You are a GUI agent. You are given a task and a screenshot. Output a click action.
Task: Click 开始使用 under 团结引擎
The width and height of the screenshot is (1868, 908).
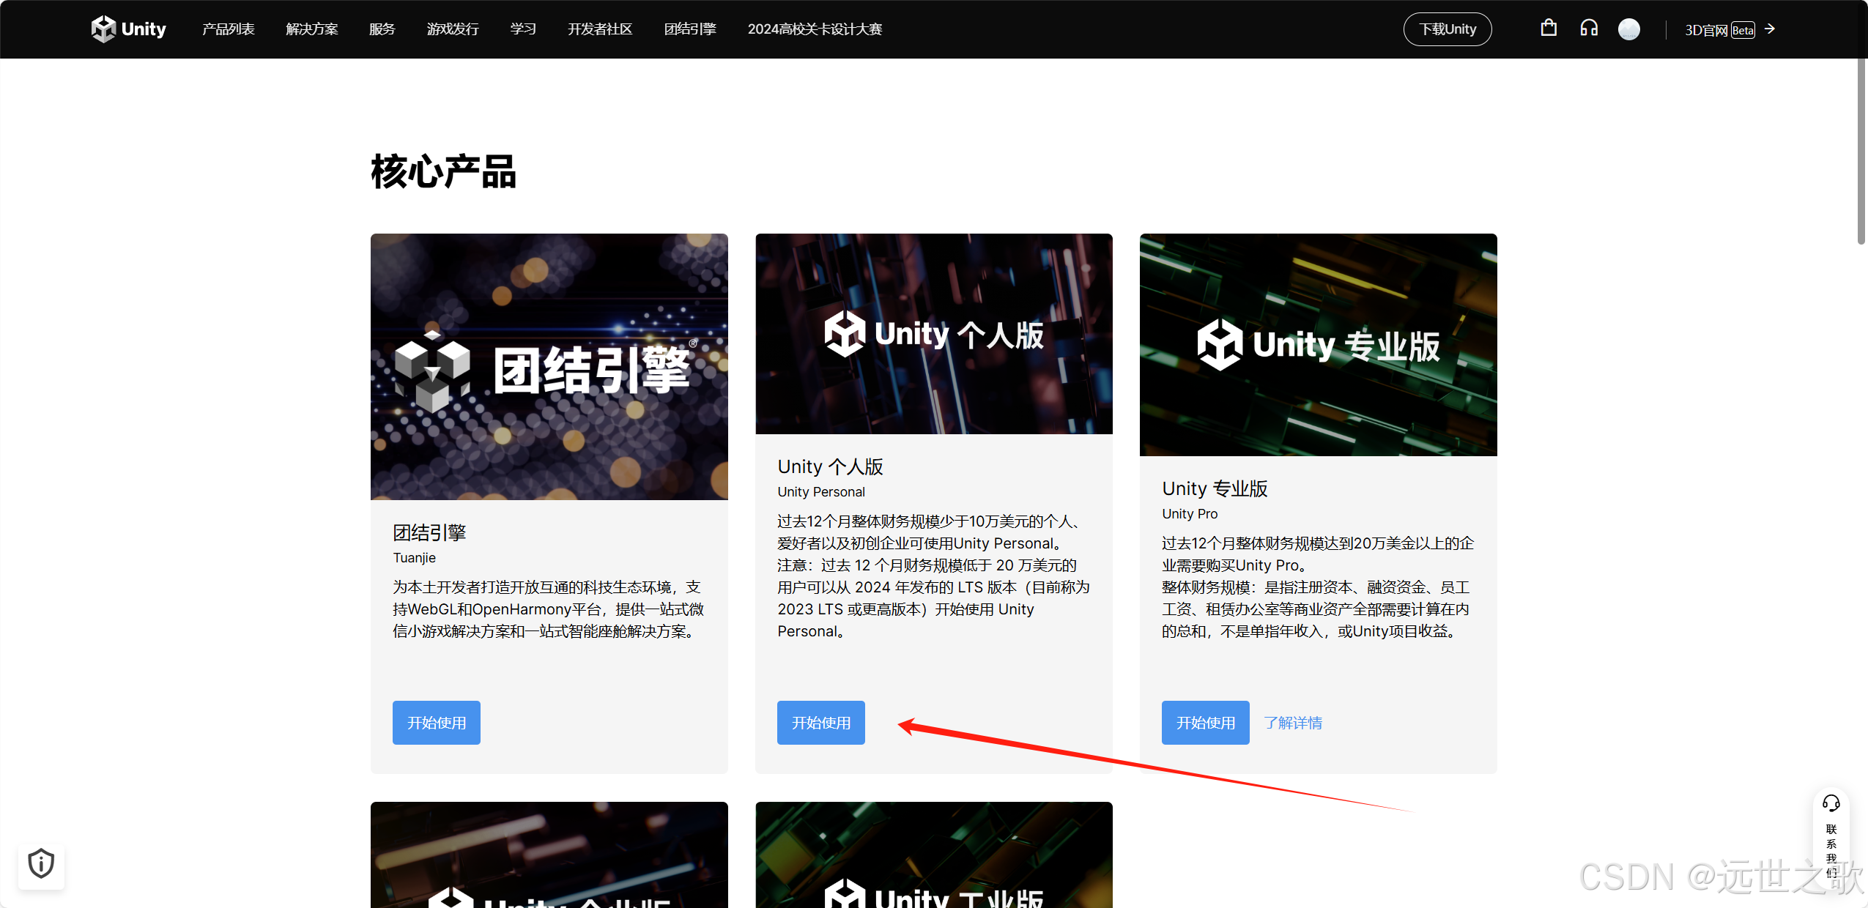pos(436,723)
